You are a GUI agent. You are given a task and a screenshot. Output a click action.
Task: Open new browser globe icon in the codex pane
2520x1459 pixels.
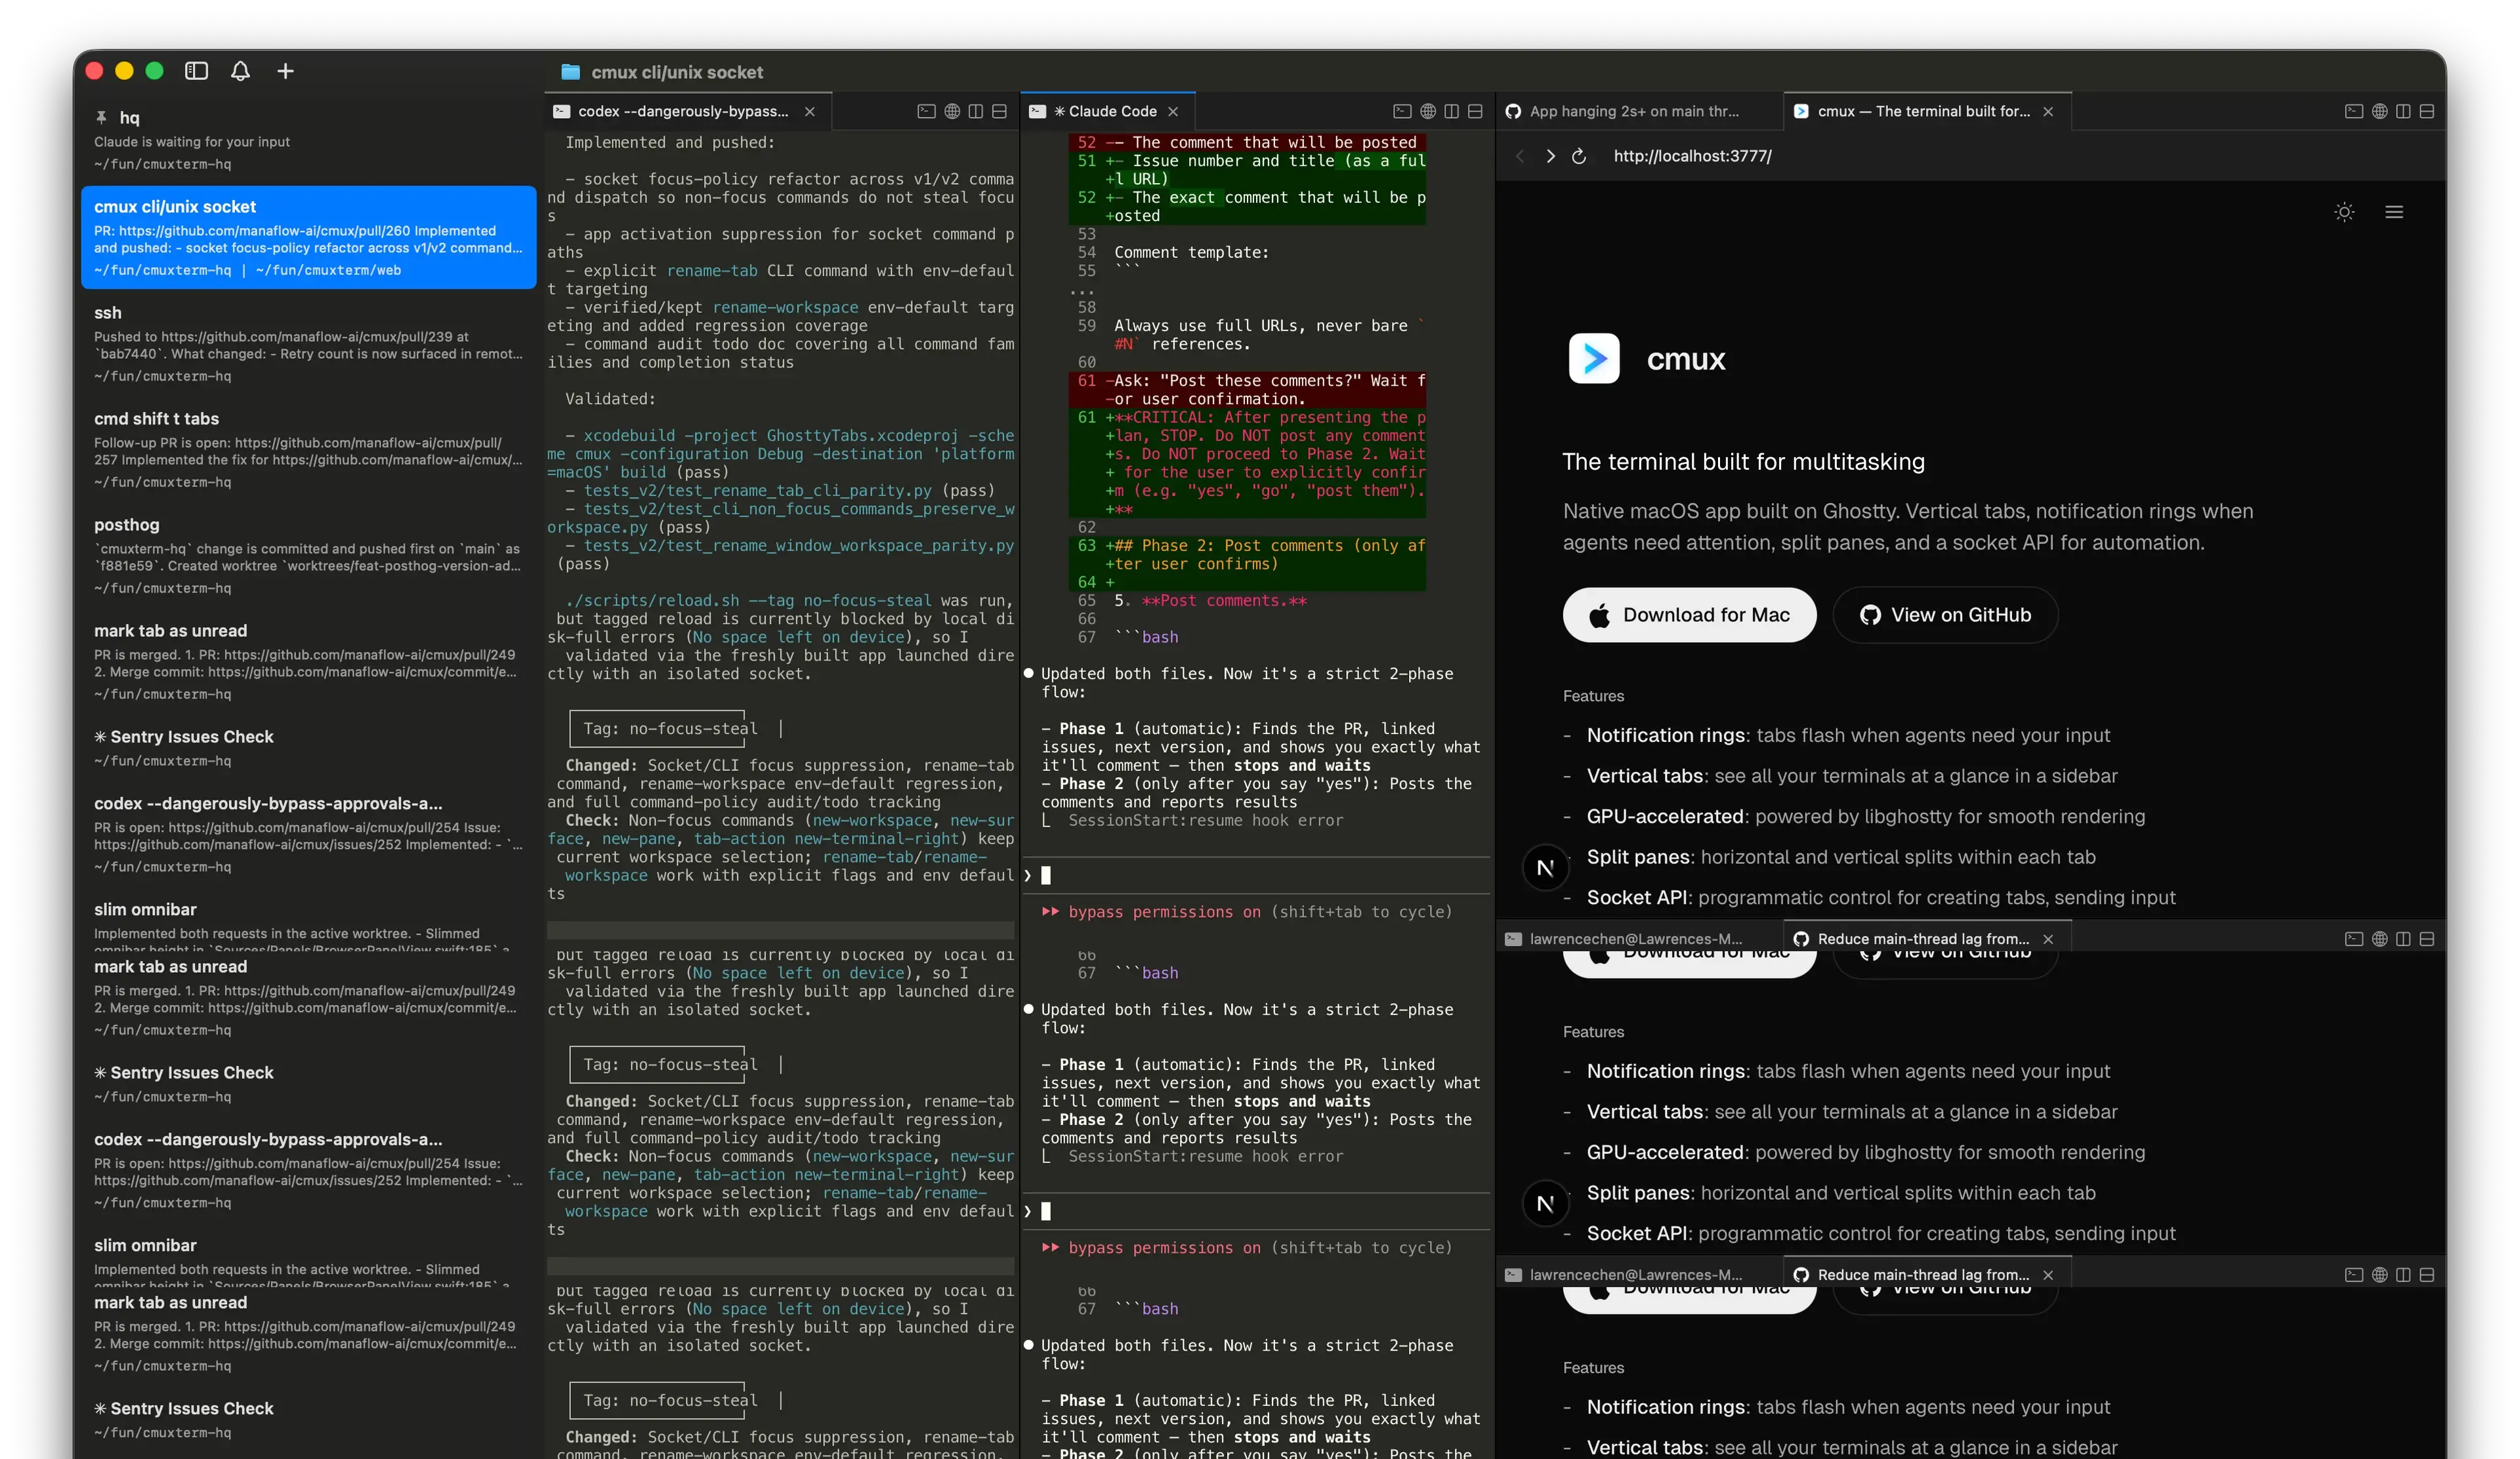click(952, 112)
